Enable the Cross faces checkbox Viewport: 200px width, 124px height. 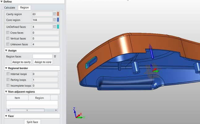pyautogui.click(x=8, y=33)
